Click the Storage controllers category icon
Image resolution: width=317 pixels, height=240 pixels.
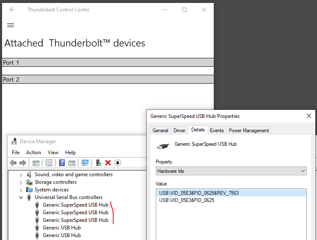tap(29, 182)
